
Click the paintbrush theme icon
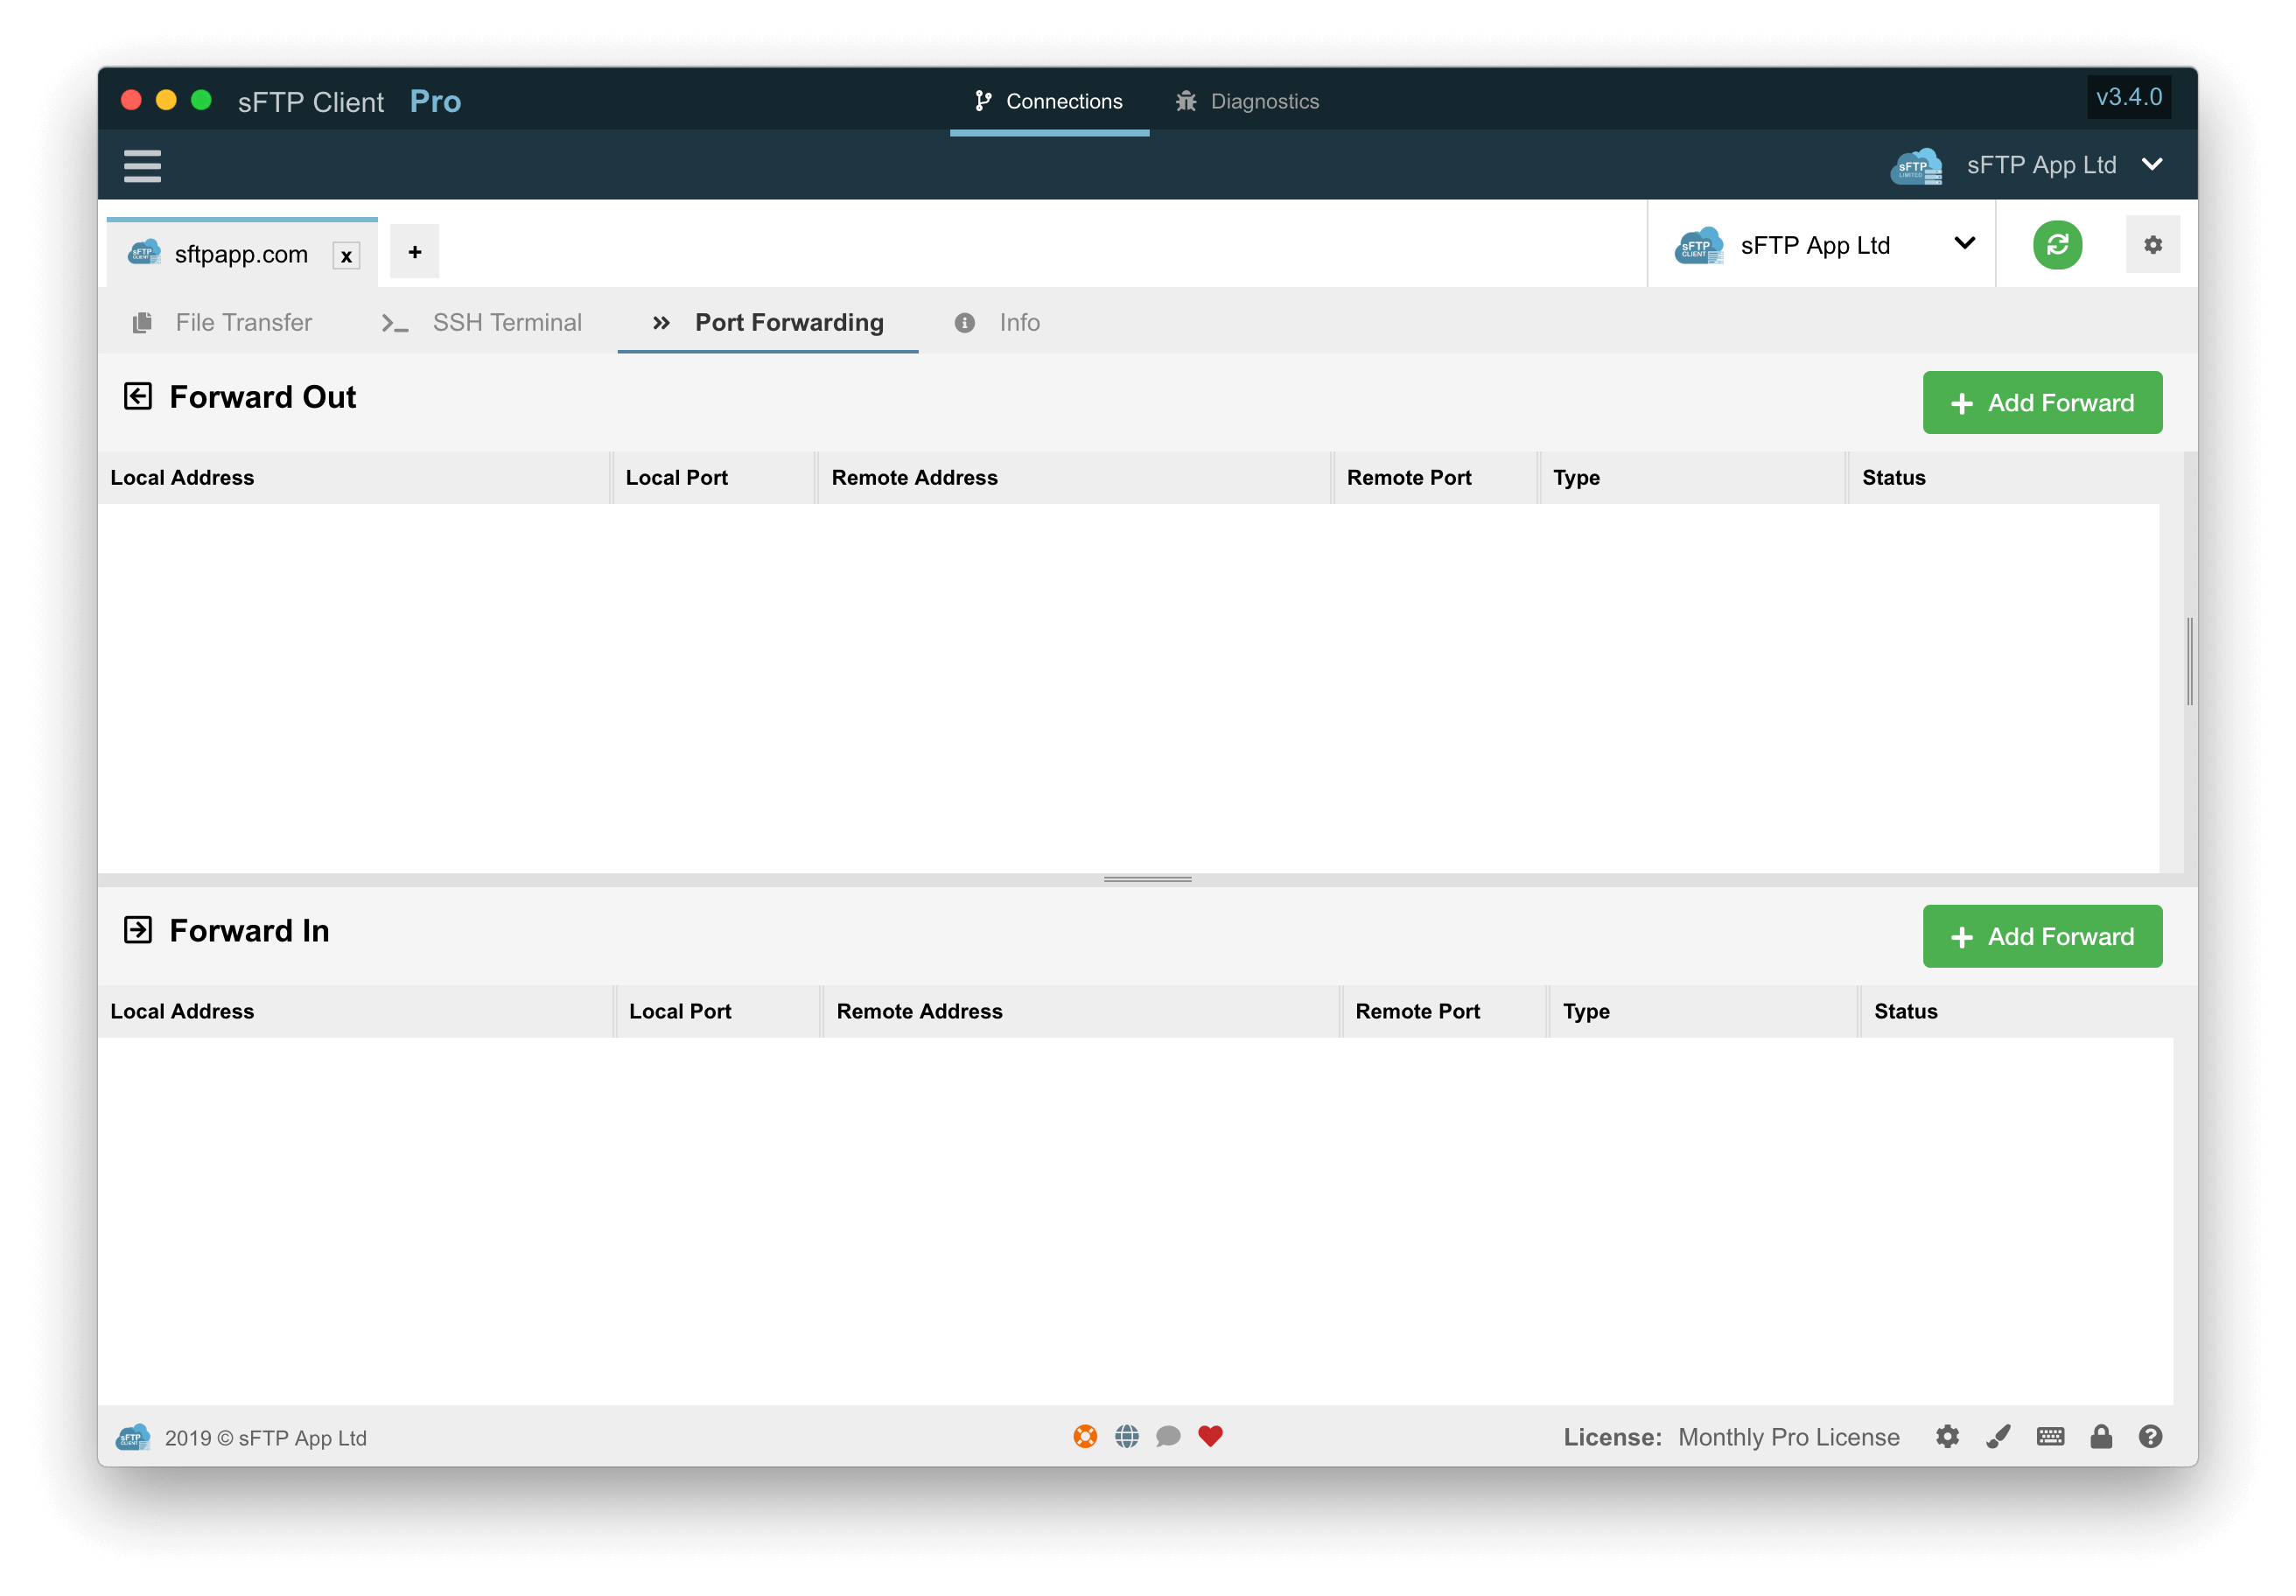pyautogui.click(x=1998, y=1437)
